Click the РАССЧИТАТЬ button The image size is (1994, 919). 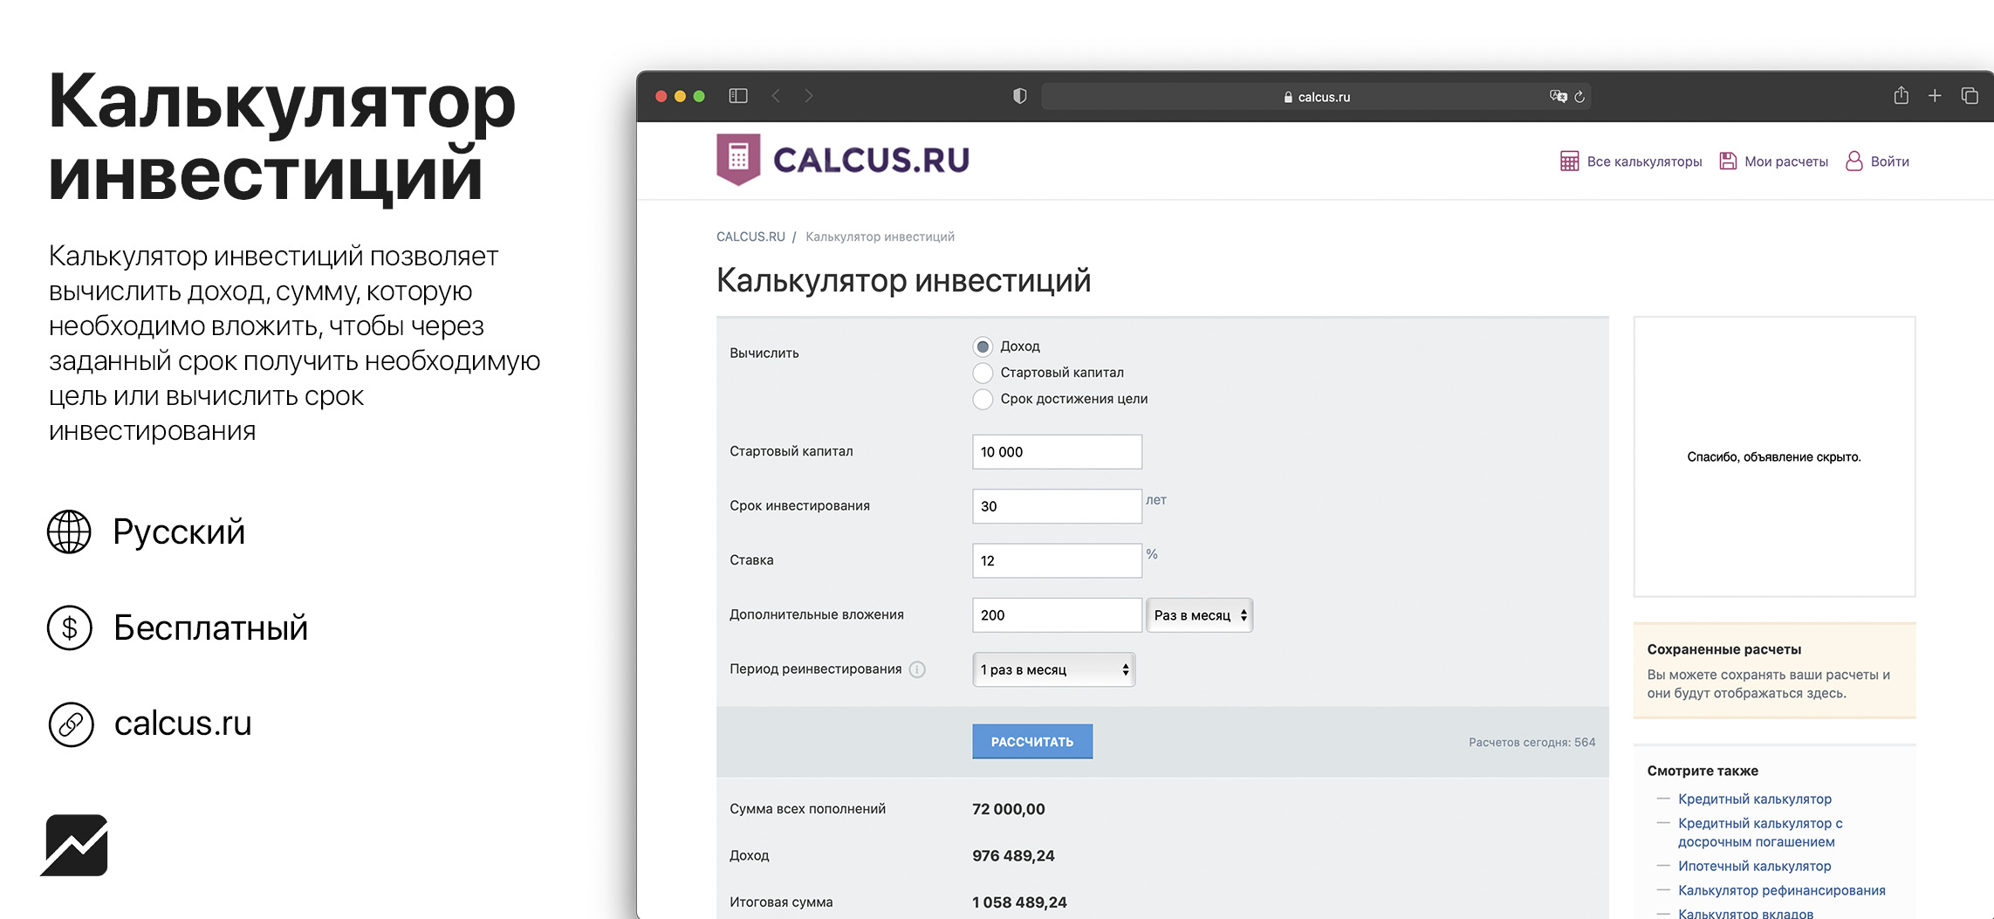coord(1032,741)
